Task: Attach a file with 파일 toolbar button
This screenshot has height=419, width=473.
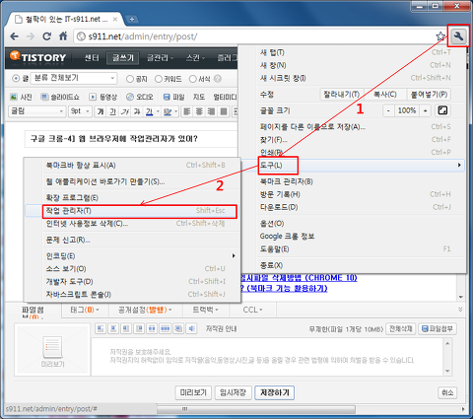Action: tap(174, 97)
